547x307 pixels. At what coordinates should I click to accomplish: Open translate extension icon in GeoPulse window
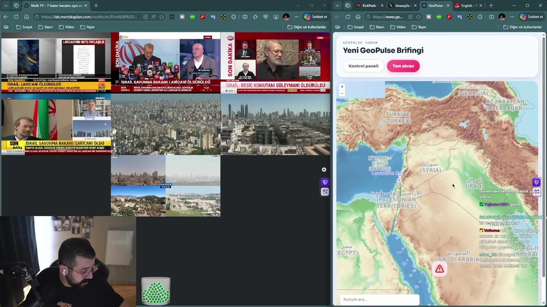459,17
